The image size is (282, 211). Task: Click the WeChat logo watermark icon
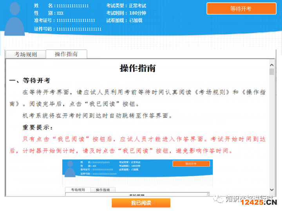pyautogui.click(x=218, y=198)
